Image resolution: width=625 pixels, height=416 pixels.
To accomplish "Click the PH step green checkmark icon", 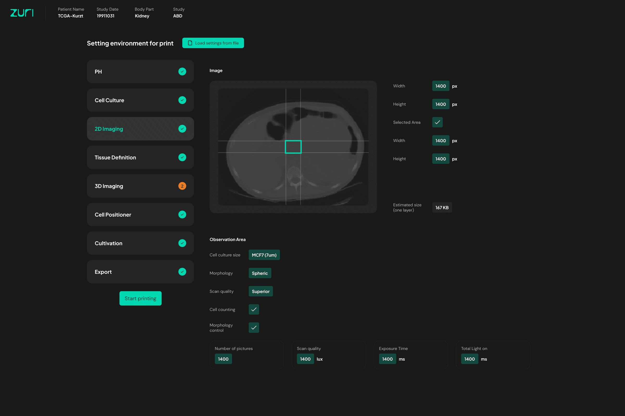I will (182, 72).
